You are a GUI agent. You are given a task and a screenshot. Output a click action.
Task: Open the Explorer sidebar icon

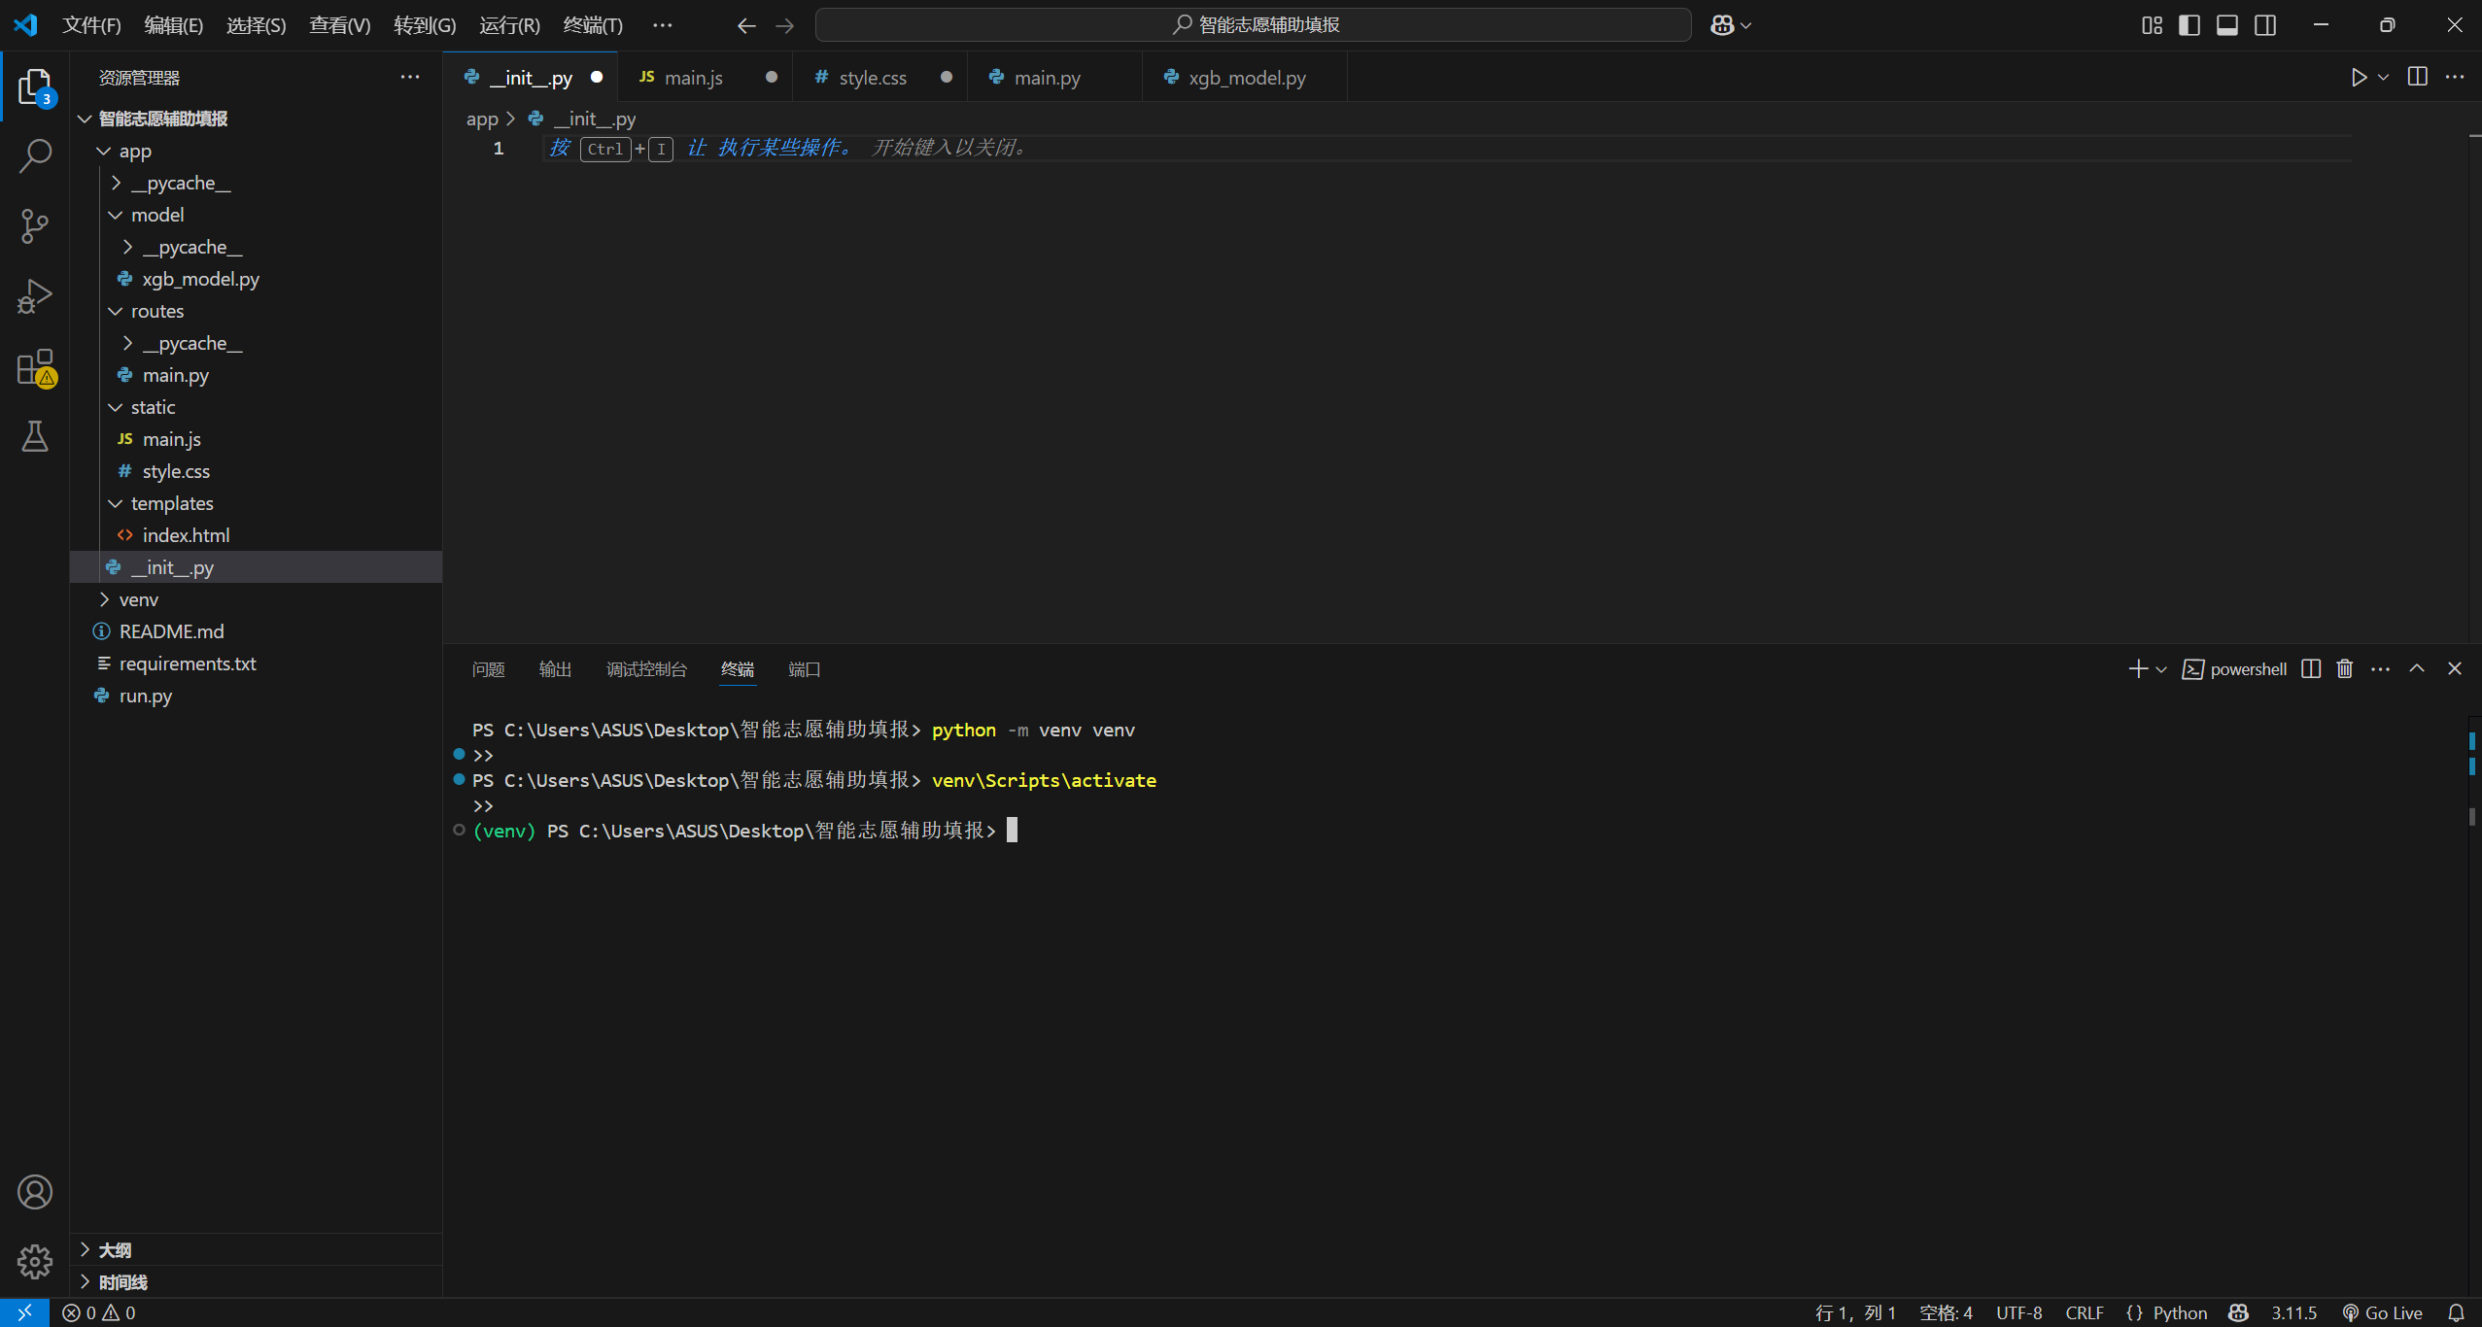(x=35, y=85)
